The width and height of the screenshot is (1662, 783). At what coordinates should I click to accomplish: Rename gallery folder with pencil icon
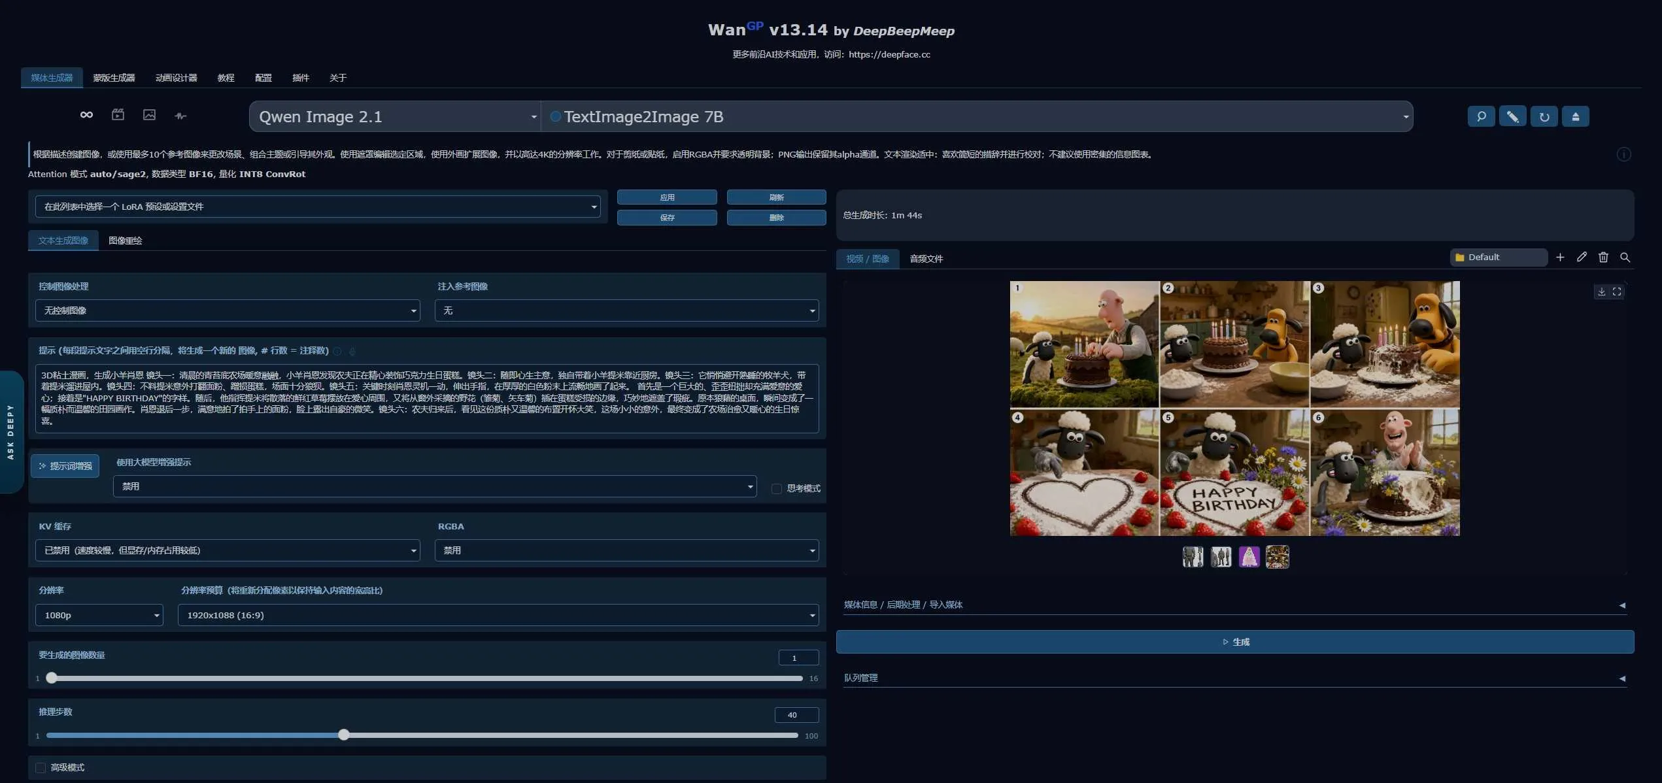(x=1582, y=258)
